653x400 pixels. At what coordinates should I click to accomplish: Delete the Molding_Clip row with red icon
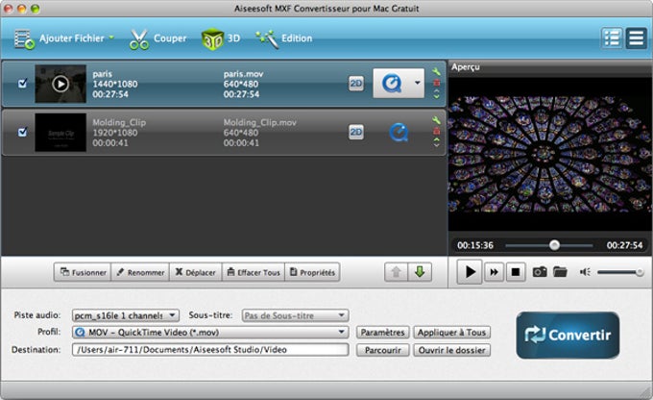[x=436, y=132]
